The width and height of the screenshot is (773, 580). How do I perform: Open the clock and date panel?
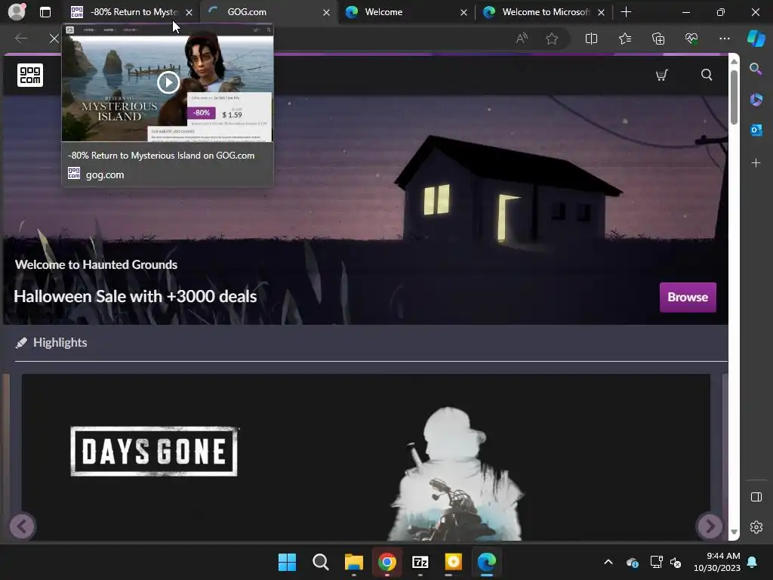pyautogui.click(x=717, y=562)
